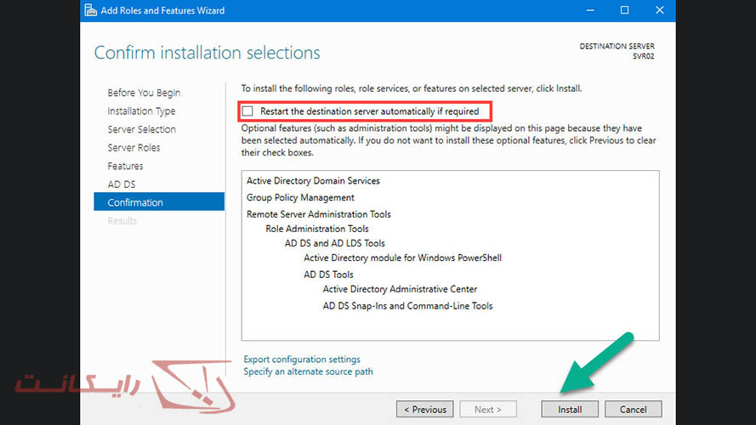Viewport: 756px width, 425px height.
Task: Click the wizard icon in title bar
Action: click(92, 10)
